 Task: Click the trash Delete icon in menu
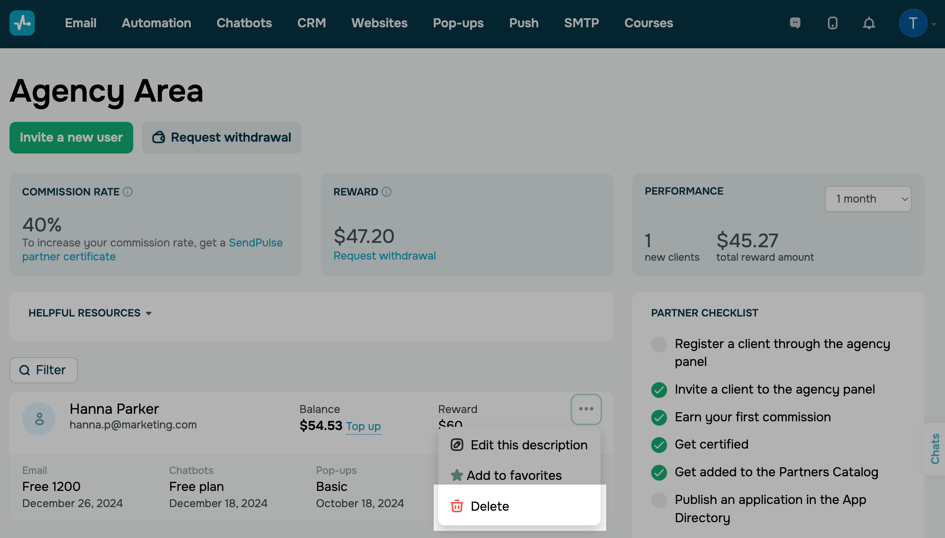(x=457, y=506)
